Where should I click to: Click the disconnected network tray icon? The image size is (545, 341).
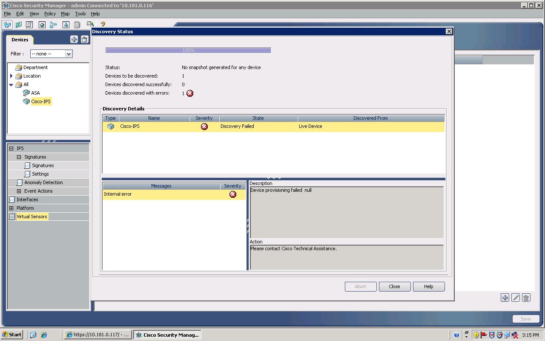click(514, 335)
